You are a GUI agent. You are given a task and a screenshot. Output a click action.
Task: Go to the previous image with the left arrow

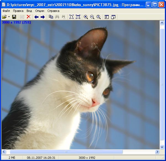37,17
